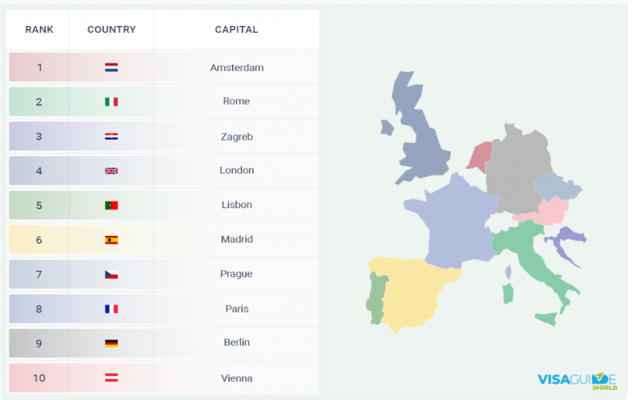Click the Netherlands flag icon
Image resolution: width=638 pixels, height=400 pixels.
111,67
